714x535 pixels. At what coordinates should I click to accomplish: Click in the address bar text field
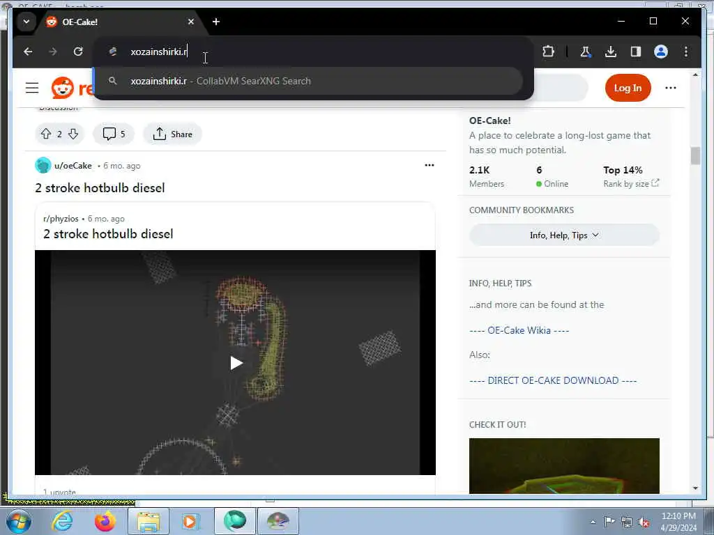(x=314, y=52)
